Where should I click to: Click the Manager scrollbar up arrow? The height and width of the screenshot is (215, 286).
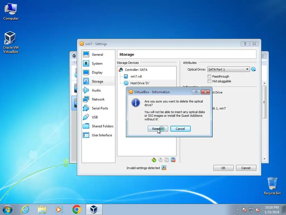click(x=264, y=83)
